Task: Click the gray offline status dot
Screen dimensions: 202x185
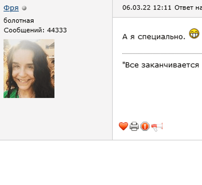Action: [24, 8]
